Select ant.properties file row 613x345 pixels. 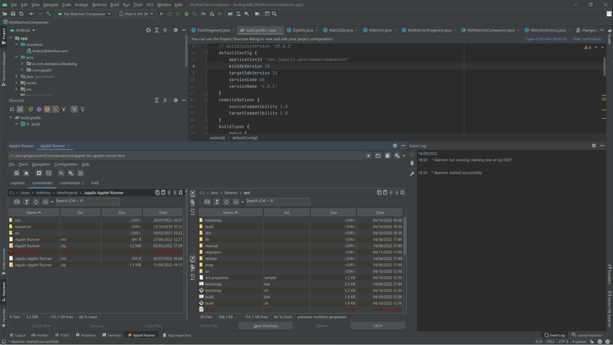(301, 278)
